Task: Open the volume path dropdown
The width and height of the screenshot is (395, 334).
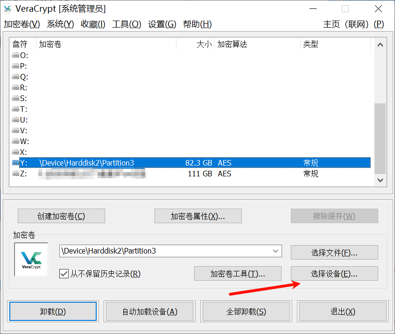Action: pyautogui.click(x=275, y=251)
